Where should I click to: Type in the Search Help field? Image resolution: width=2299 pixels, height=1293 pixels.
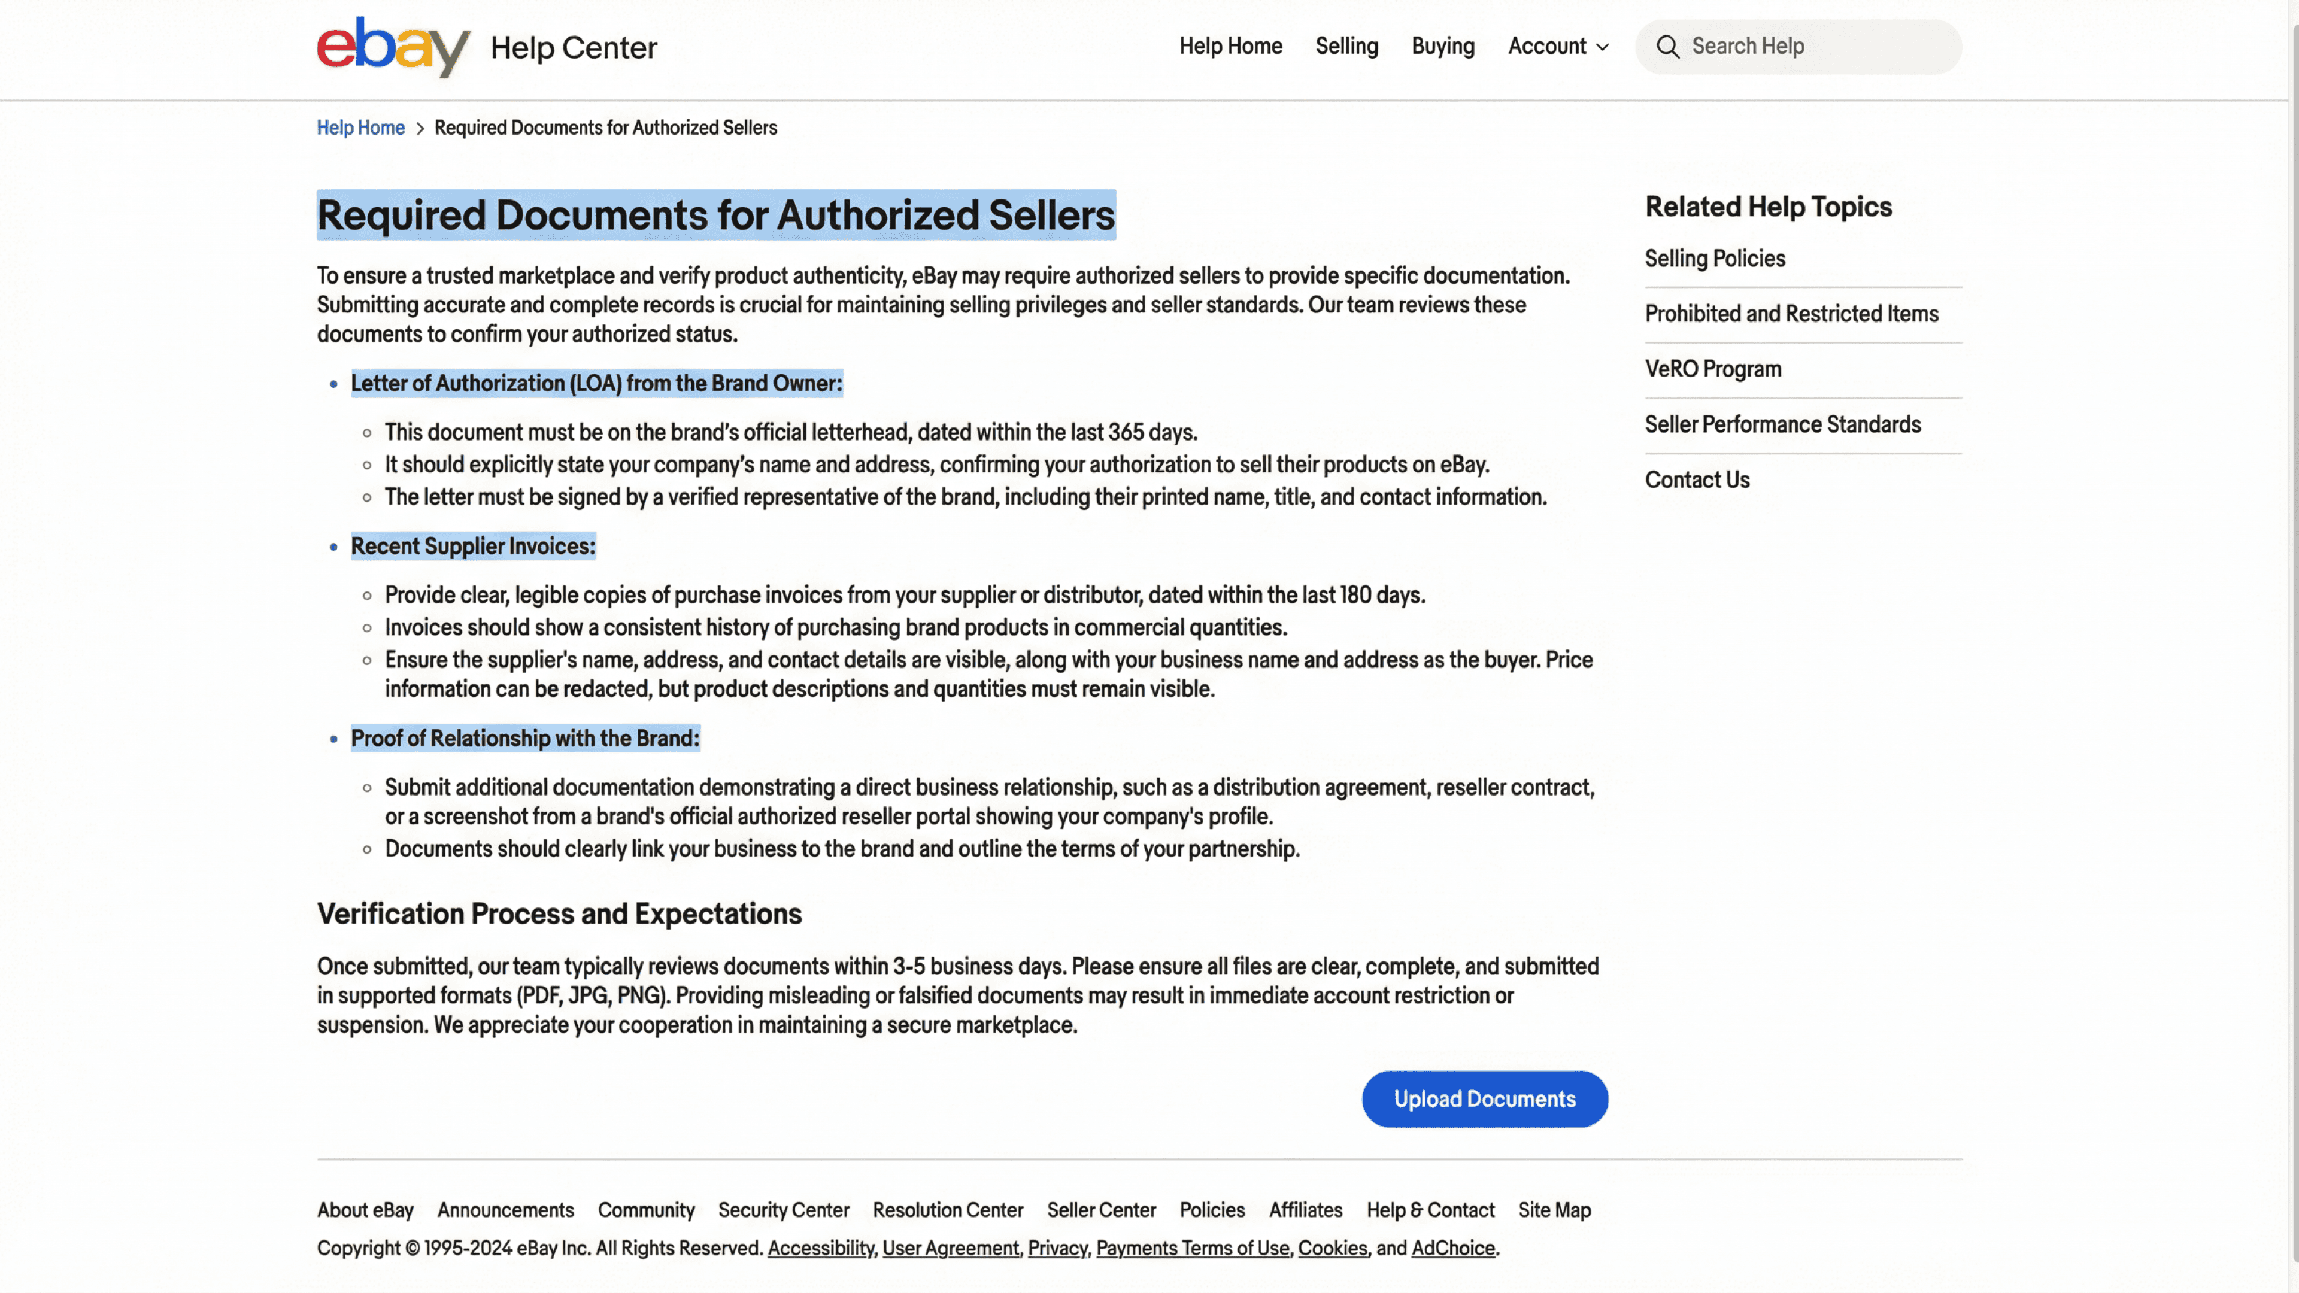point(1812,47)
